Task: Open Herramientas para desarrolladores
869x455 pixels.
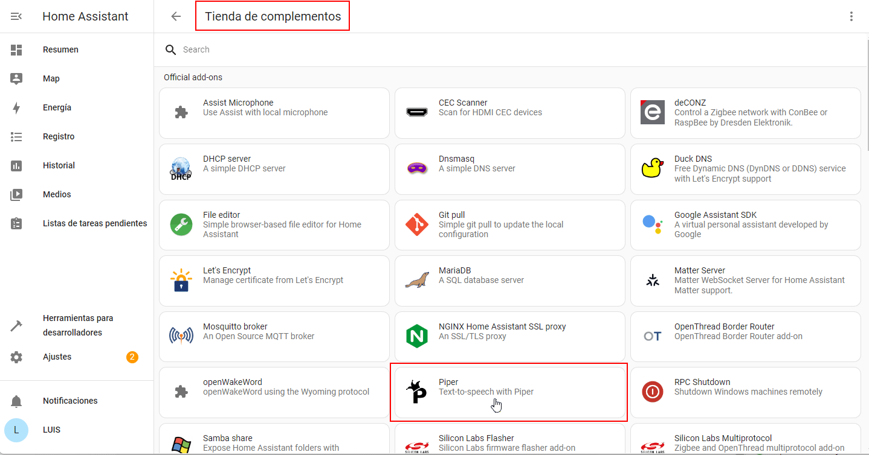Action: click(77, 325)
